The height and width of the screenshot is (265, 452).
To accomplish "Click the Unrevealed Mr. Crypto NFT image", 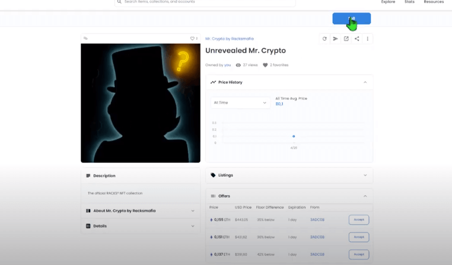I will 141,103.
